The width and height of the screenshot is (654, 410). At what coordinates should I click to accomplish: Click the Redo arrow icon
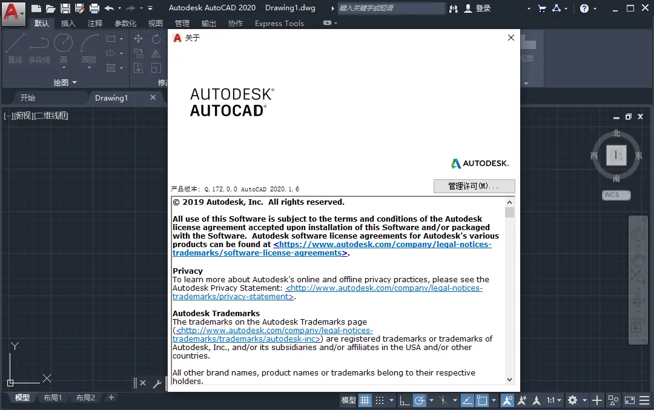[x=131, y=8]
